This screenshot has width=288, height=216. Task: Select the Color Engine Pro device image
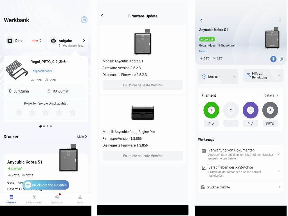pos(143,113)
